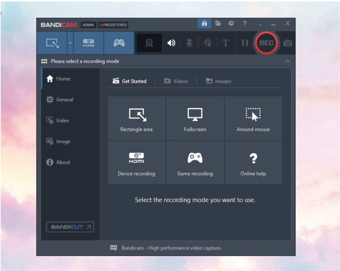
Task: Start recording with the REC button
Action: 266,43
